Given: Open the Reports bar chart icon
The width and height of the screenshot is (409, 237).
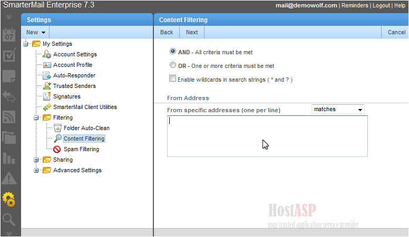Looking at the screenshot, I should [9, 158].
